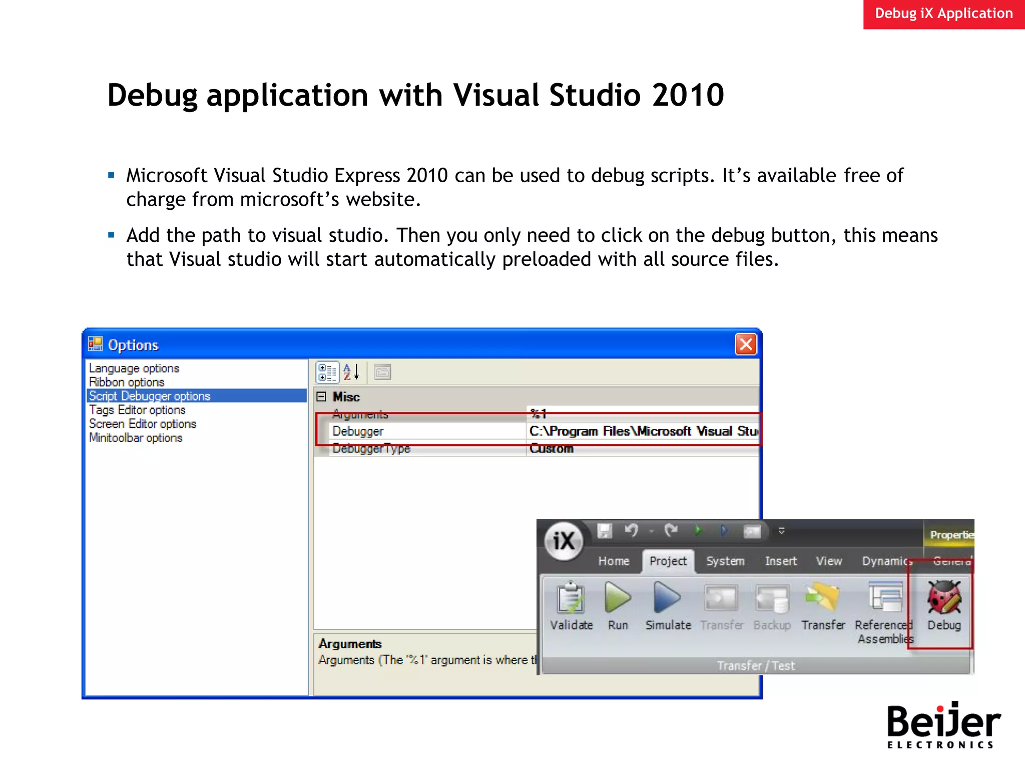Select Script Debugger options
1025x769 pixels.
coord(197,396)
